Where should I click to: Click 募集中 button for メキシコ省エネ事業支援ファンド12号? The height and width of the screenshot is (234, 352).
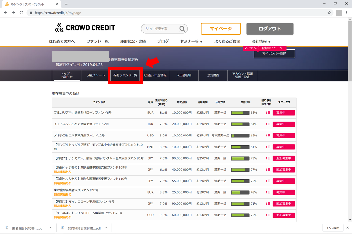(284, 136)
